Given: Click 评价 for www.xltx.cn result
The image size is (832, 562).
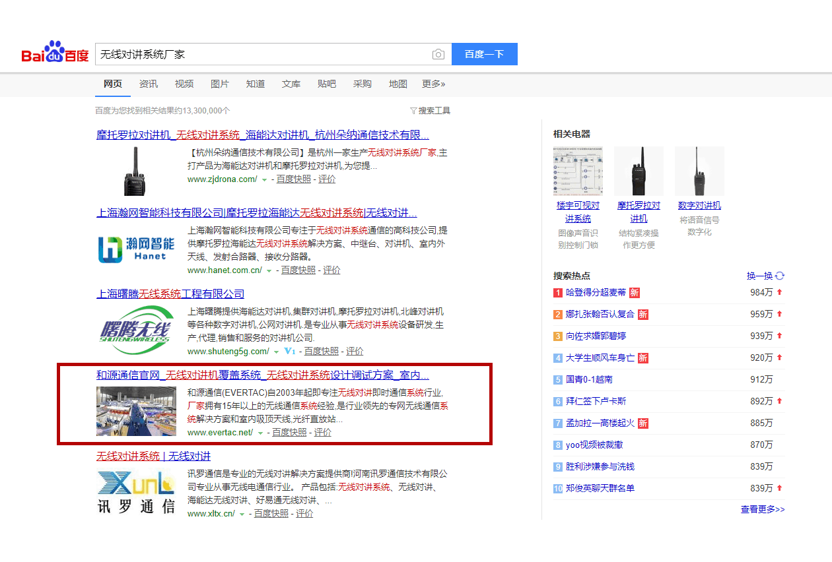Looking at the screenshot, I should point(304,513).
